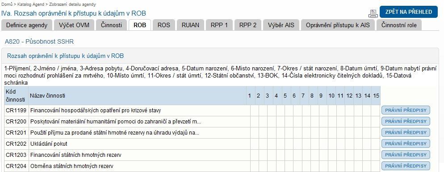
Task: Click the Kód činnosti column header
Action: (16, 95)
